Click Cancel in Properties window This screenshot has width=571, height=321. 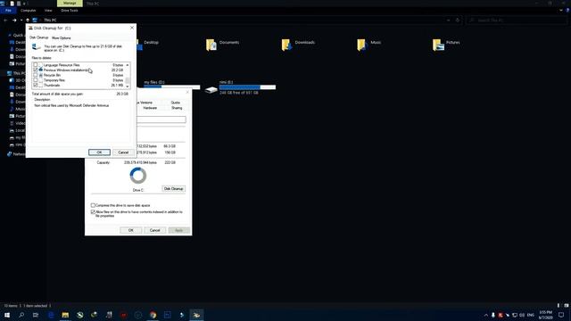pos(154,230)
